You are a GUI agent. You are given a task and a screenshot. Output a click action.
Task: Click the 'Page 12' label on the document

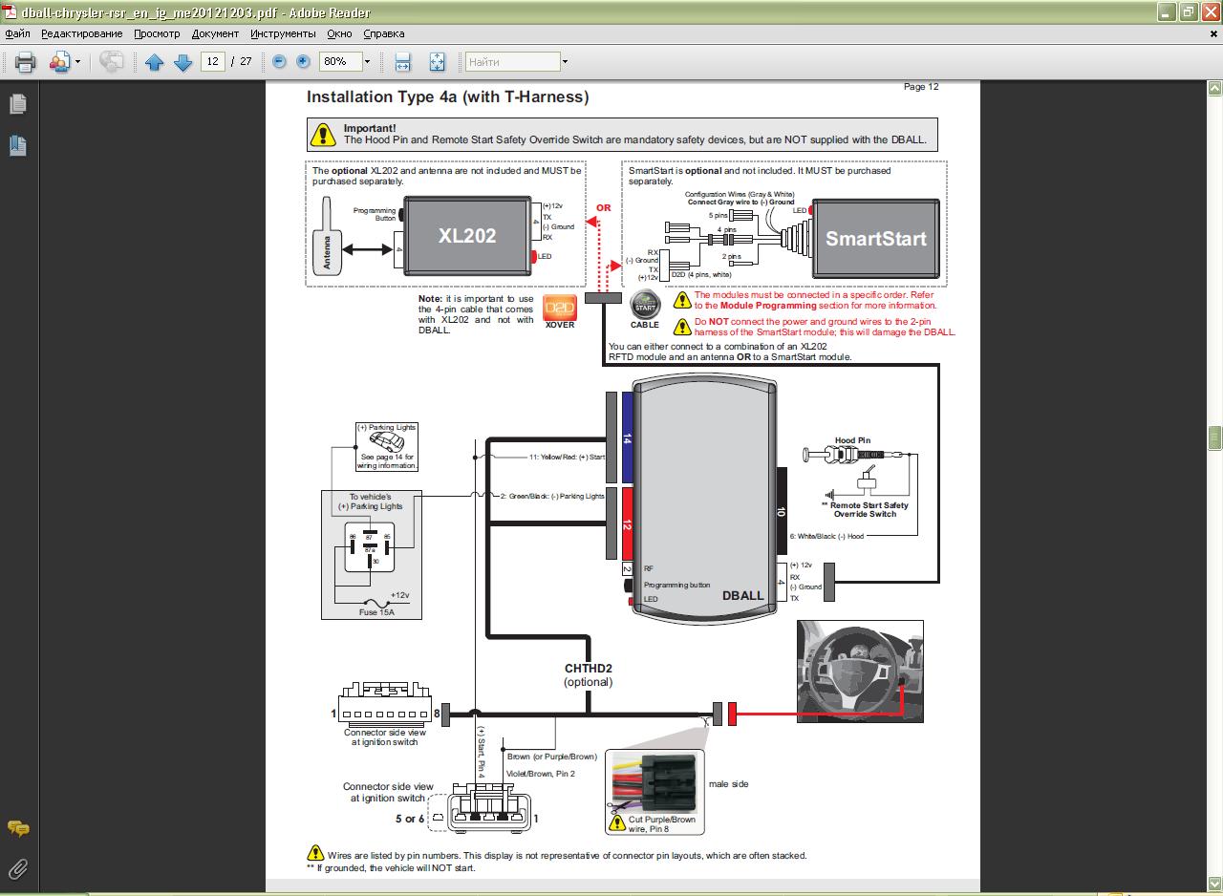click(x=921, y=86)
